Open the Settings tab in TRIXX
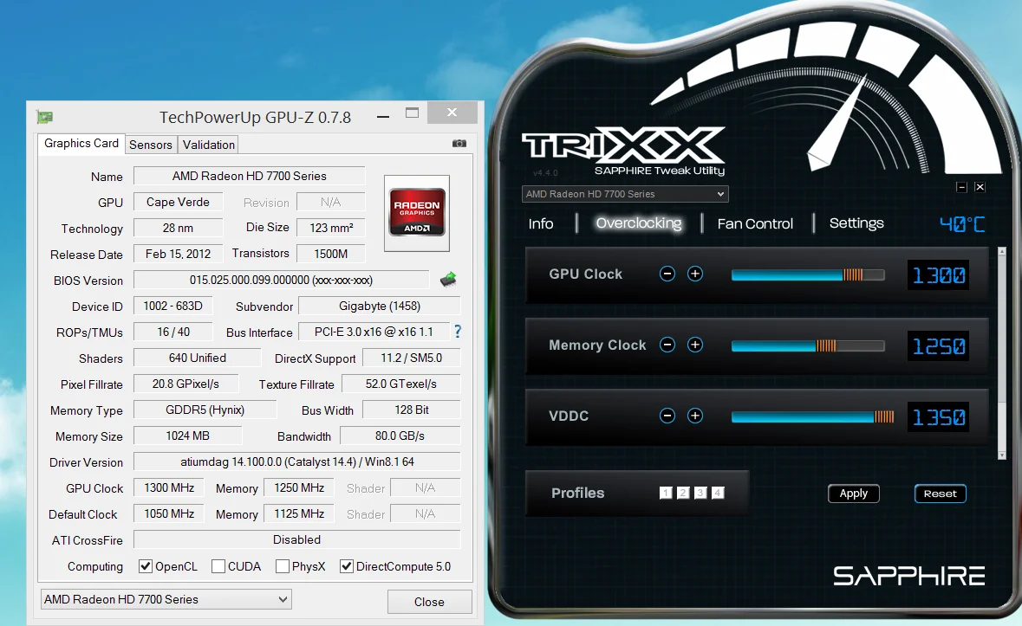 856,223
